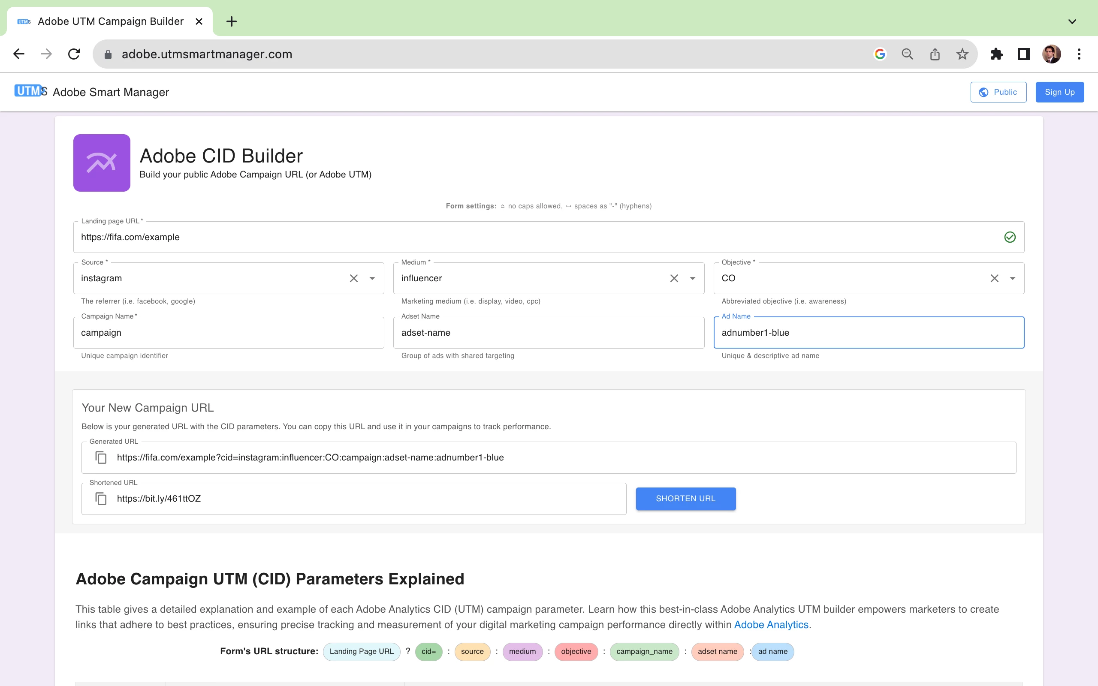Click the Sign Up button
This screenshot has height=686, width=1098.
1059,92
